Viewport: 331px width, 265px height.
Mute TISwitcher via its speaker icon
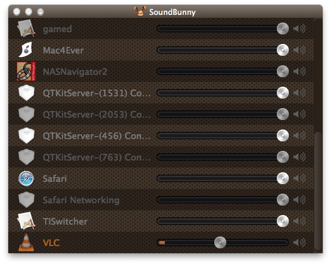point(299,221)
